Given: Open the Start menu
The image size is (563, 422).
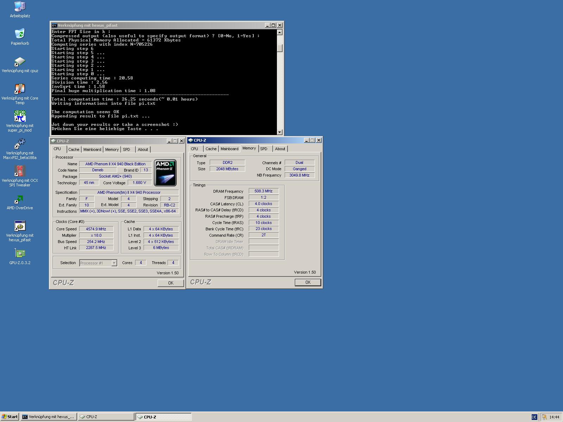Looking at the screenshot, I should 10,417.
